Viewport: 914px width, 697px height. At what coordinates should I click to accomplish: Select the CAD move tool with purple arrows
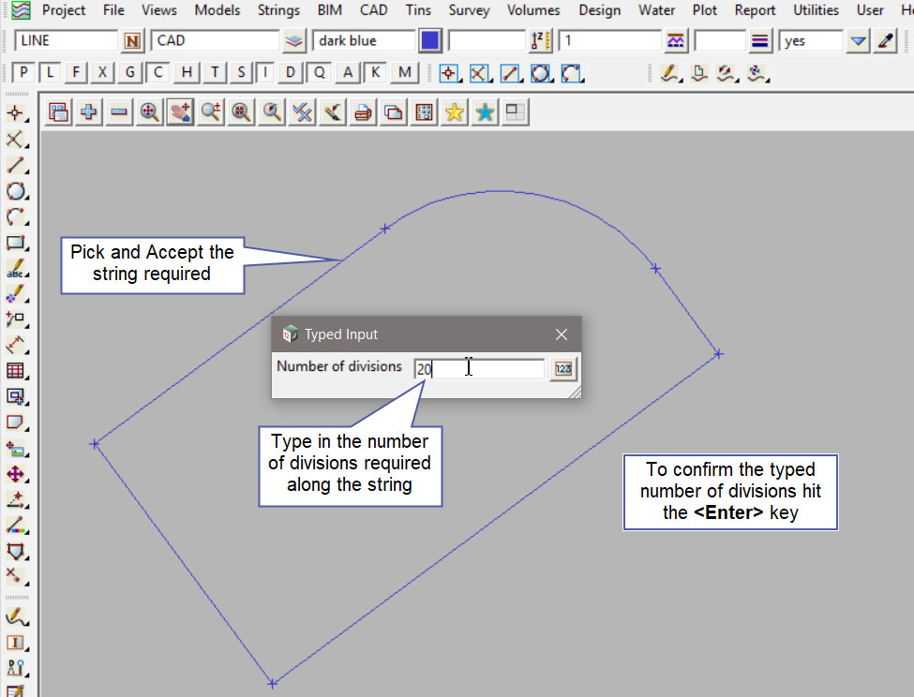(x=15, y=474)
